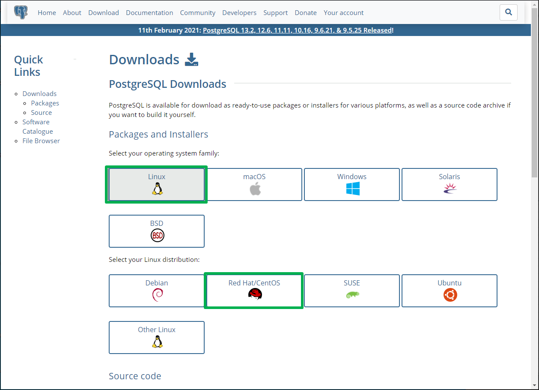The height and width of the screenshot is (390, 539).
Task: Open the search magnifier button
Action: (509, 12)
